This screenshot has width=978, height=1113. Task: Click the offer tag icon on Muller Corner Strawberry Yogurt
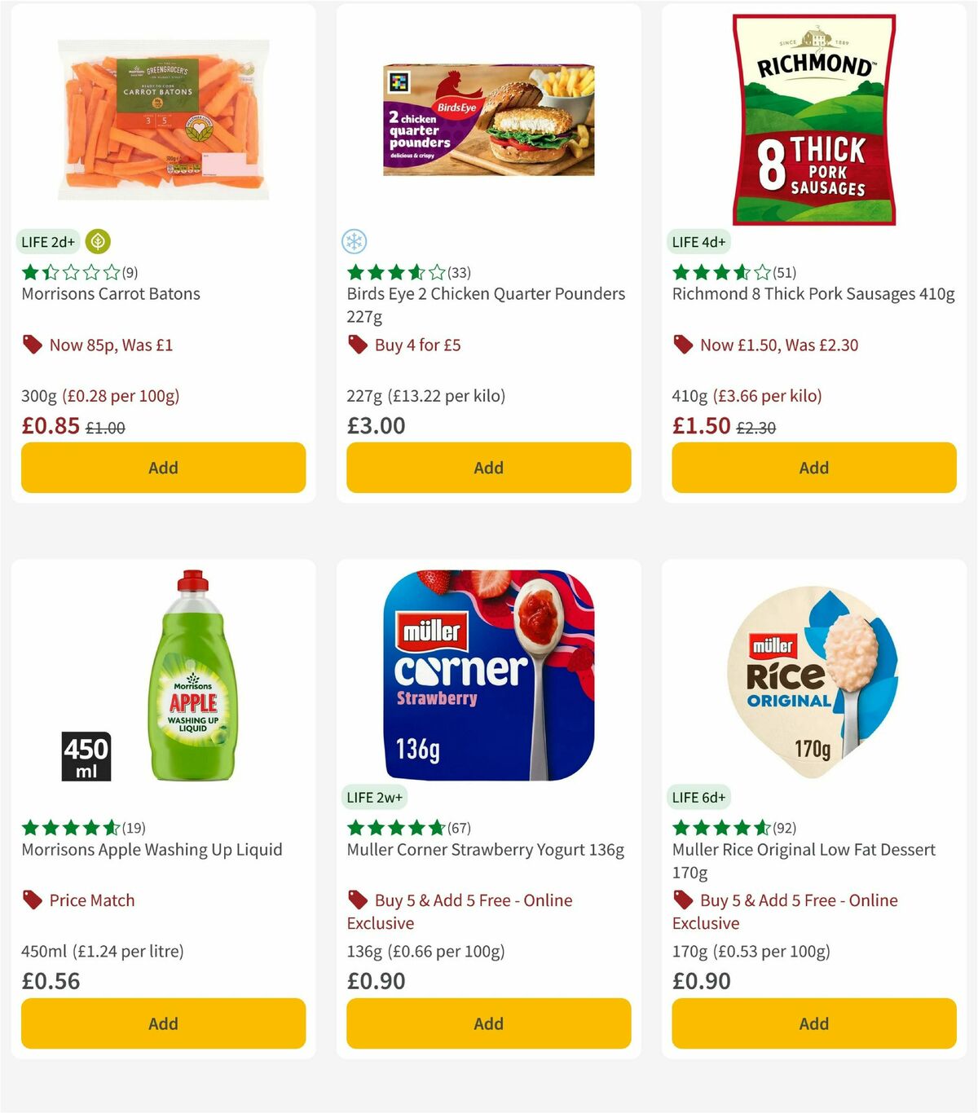tap(358, 900)
